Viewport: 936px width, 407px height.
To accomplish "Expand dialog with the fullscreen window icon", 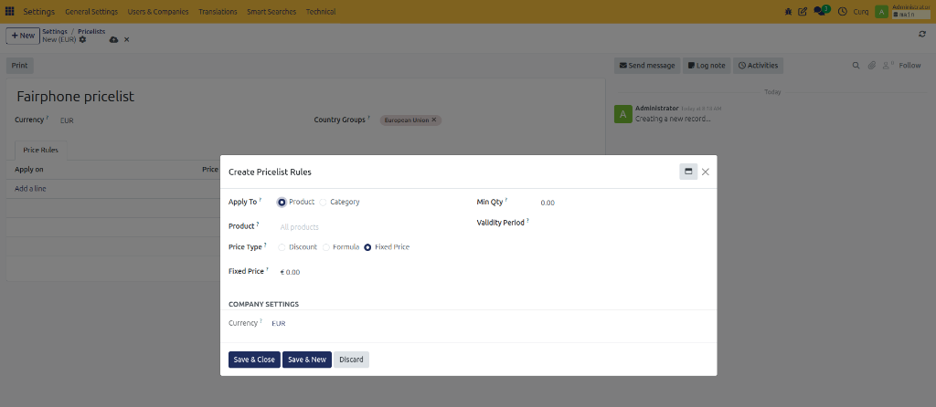I will 688,172.
